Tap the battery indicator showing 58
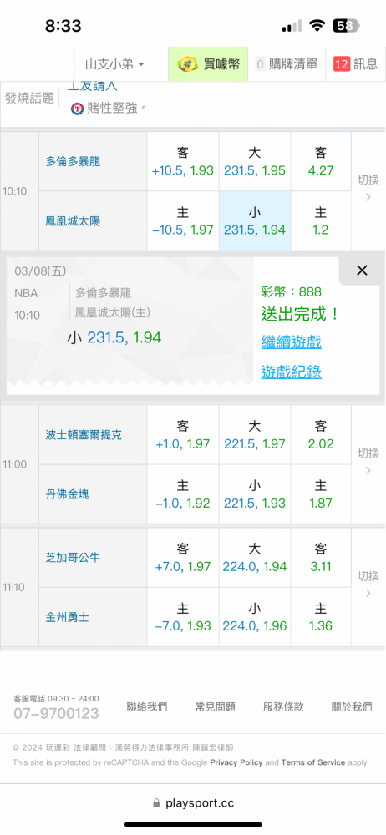Viewport: 386px width, 835px height. pos(347,26)
